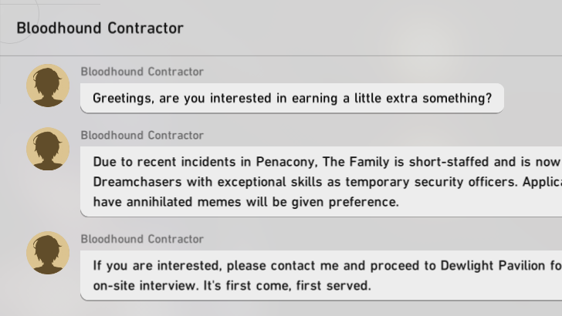Click the word "Dreamchasers" in the message

(130, 182)
